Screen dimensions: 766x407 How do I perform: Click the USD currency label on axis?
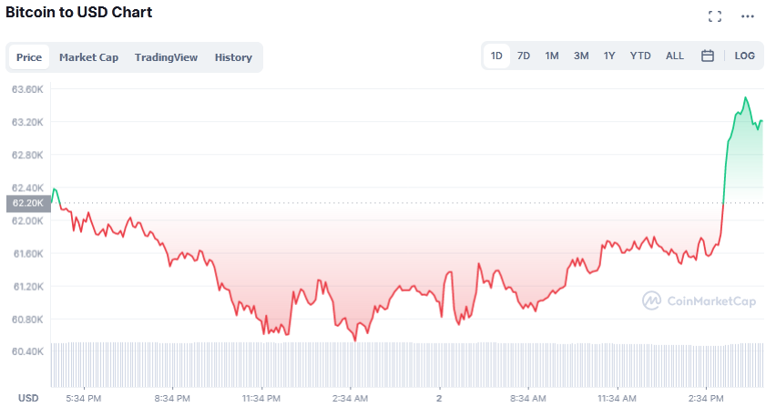tap(29, 398)
